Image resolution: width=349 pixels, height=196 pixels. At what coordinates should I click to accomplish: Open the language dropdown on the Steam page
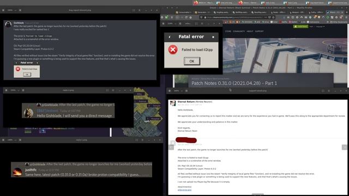coord(320,27)
